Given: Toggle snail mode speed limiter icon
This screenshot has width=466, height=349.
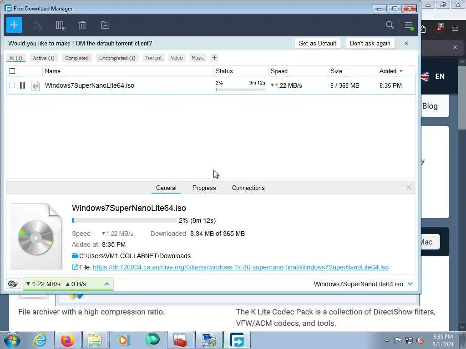Looking at the screenshot, I should [x=13, y=284].
